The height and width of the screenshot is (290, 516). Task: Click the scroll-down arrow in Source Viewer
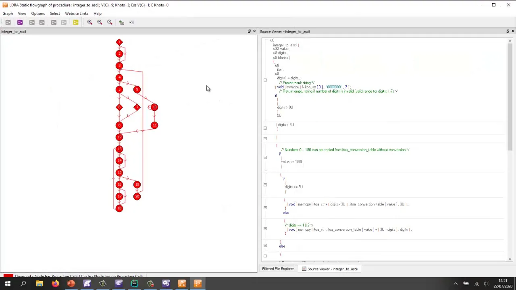(x=510, y=259)
